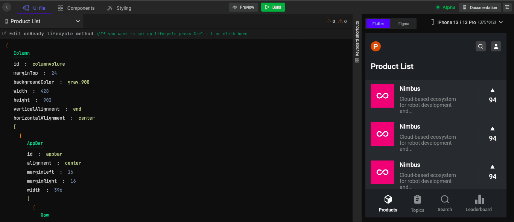Open the feedback chat icon
The height and width of the screenshot is (222, 514).
pos(507,7)
